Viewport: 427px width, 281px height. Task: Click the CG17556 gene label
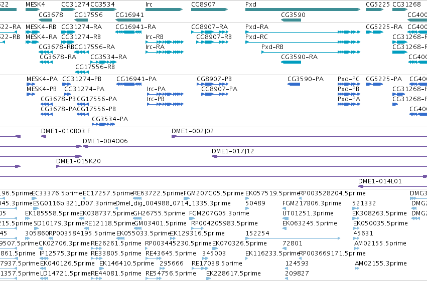point(88,15)
